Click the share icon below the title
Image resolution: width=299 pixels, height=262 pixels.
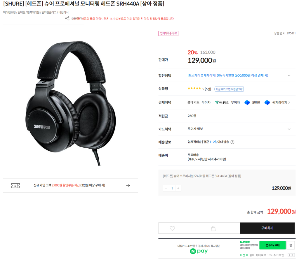(67, 18)
